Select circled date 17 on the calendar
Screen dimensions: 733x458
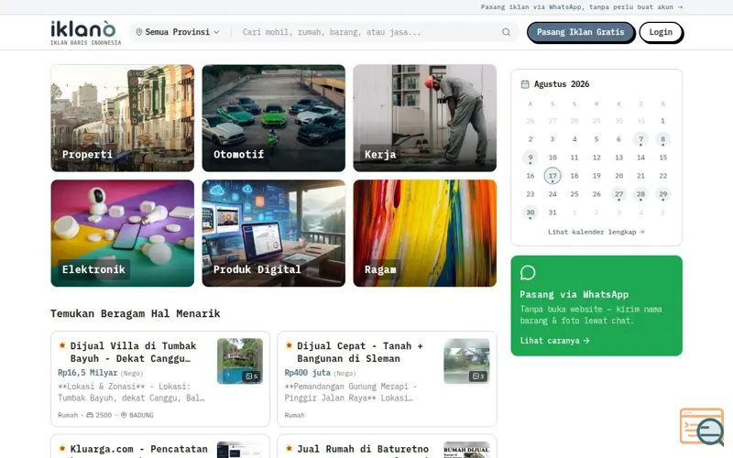552,176
